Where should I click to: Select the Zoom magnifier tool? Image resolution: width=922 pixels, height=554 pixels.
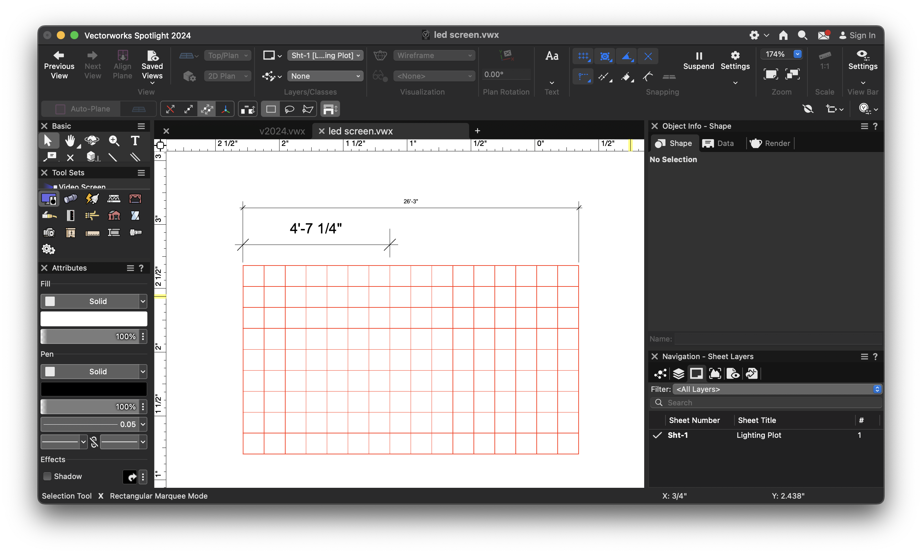tap(114, 141)
